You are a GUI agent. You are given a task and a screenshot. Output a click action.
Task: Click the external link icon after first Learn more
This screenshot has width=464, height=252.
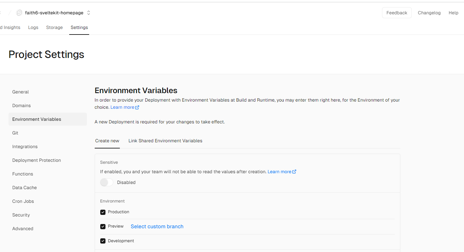click(x=137, y=107)
